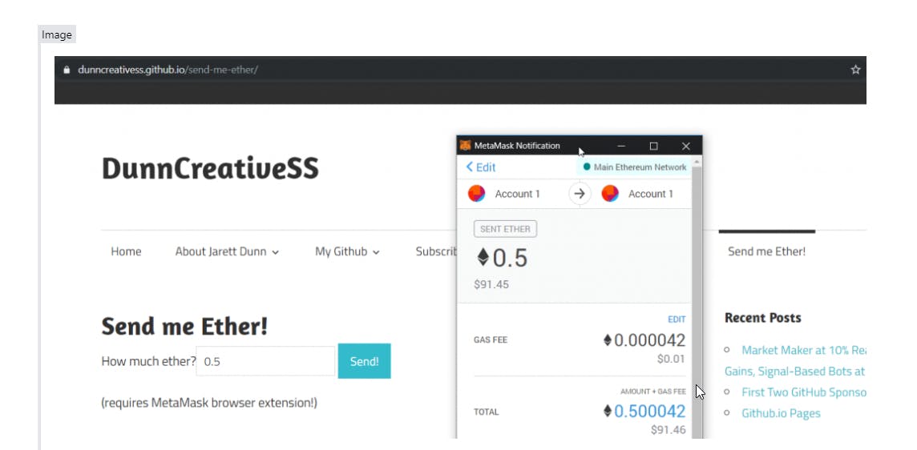
Task: Maximize the MetaMask Notification window
Action: point(653,146)
